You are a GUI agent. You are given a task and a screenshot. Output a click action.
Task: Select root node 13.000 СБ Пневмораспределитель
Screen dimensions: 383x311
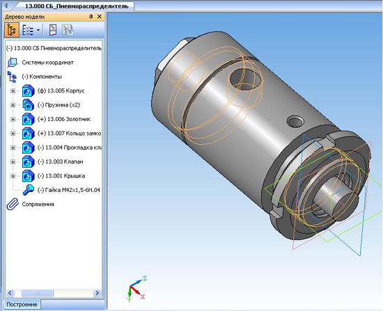pyautogui.click(x=54, y=48)
